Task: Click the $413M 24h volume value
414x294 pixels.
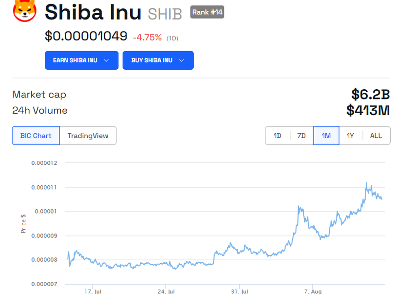Action: (x=368, y=110)
